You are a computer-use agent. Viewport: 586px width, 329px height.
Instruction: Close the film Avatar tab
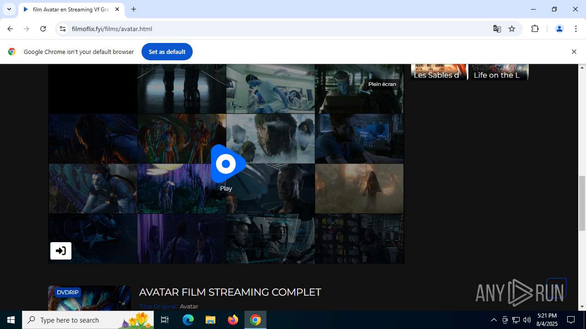117,9
